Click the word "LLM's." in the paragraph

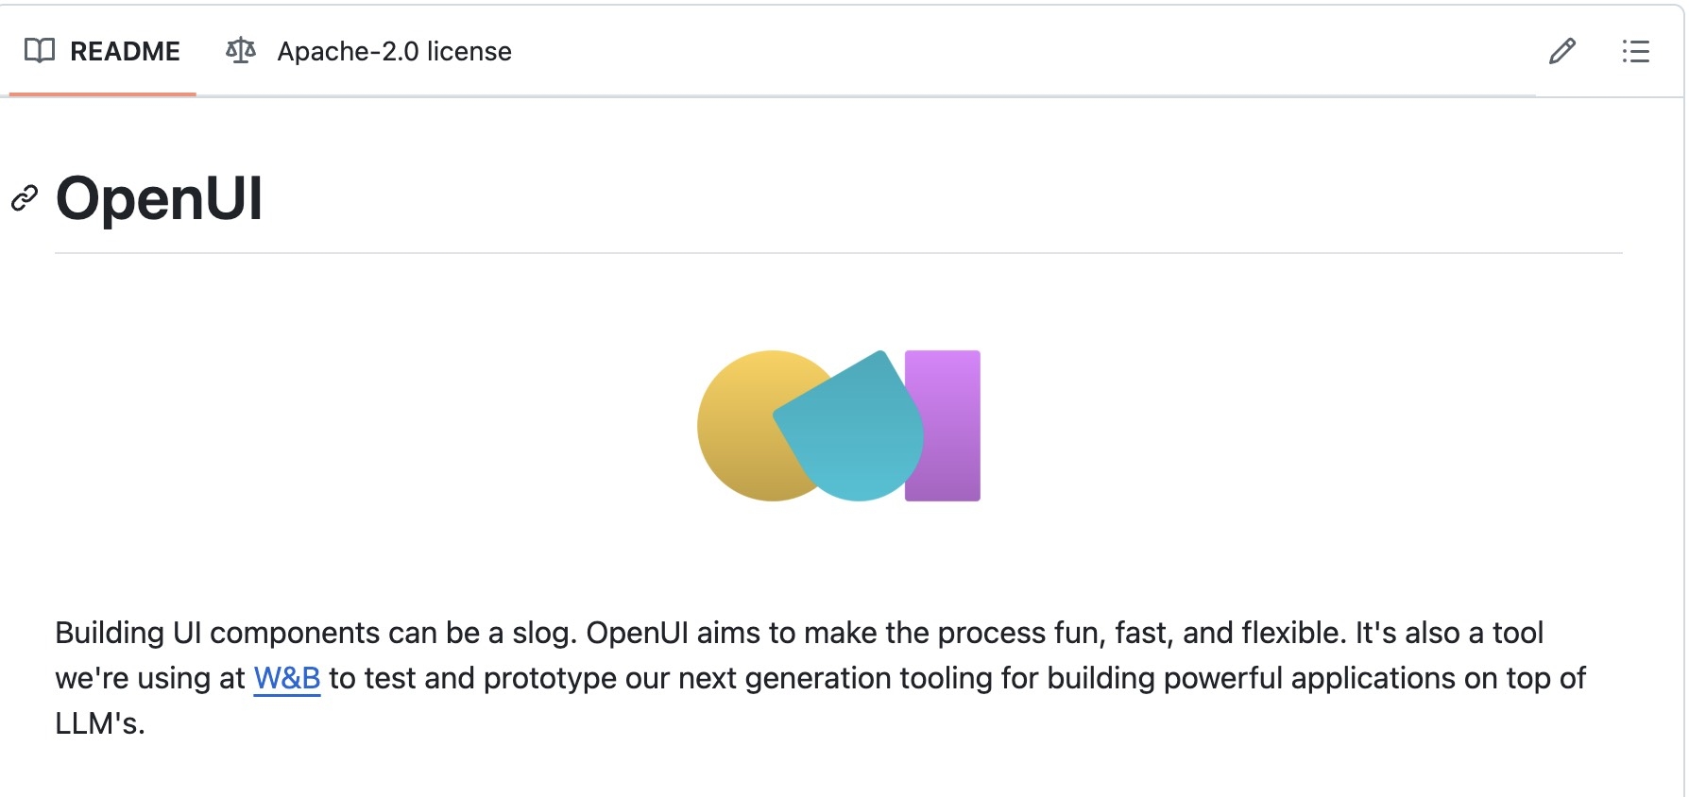[x=100, y=723]
